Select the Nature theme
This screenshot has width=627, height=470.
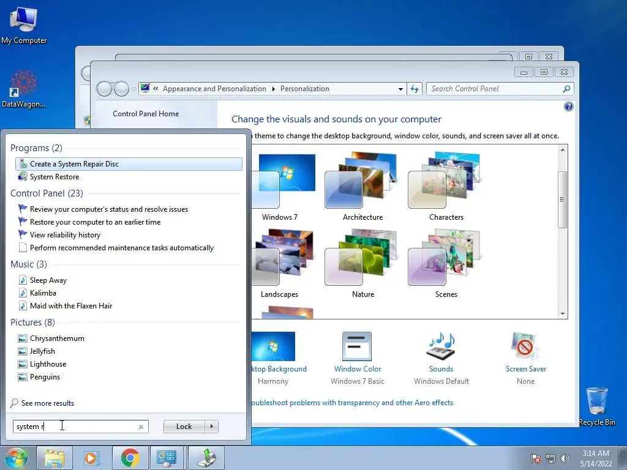362,264
